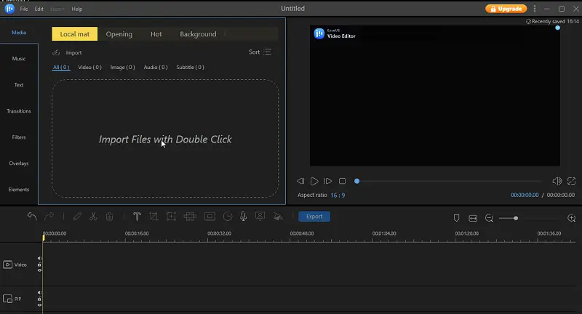The width and height of the screenshot is (582, 314).
Task: Click the preview volume speaker icon
Action: 557,181
